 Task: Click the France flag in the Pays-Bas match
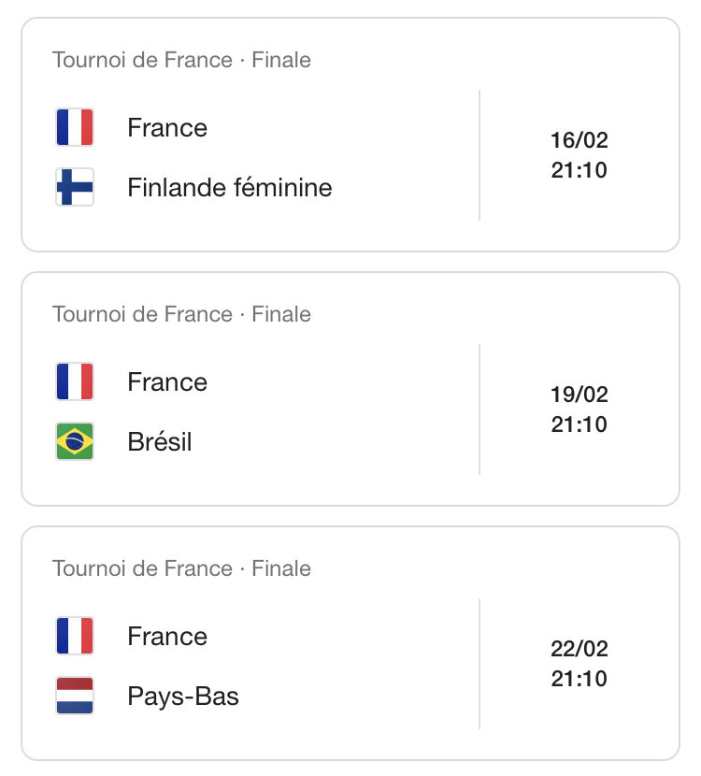[75, 636]
